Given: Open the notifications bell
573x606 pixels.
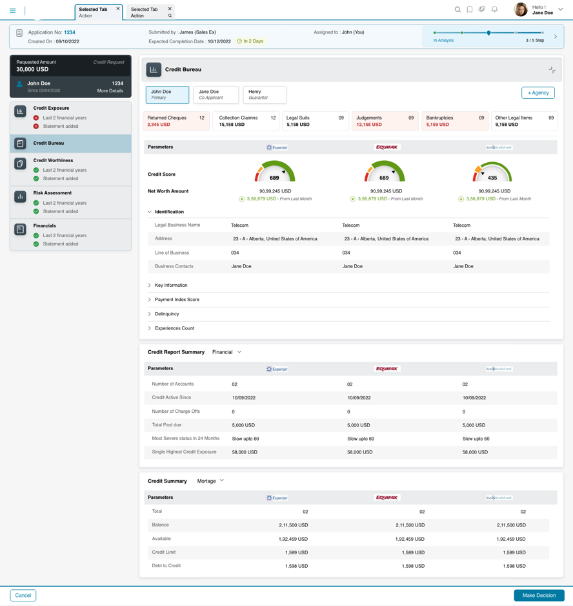Looking at the screenshot, I should point(494,10).
